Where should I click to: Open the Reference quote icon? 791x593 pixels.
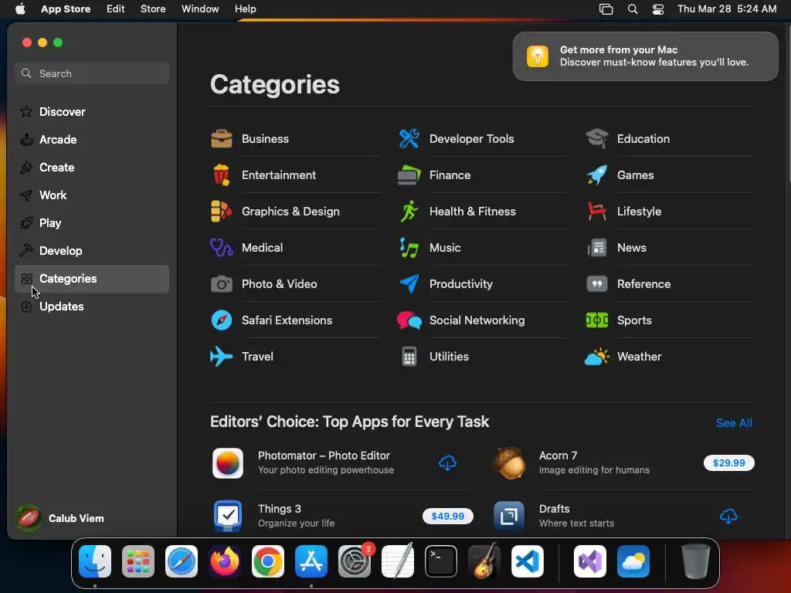click(597, 284)
